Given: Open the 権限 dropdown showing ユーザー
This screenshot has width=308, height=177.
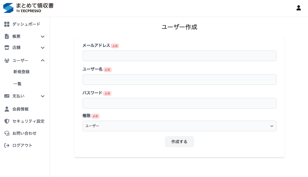Looking at the screenshot, I should pyautogui.click(x=179, y=126).
